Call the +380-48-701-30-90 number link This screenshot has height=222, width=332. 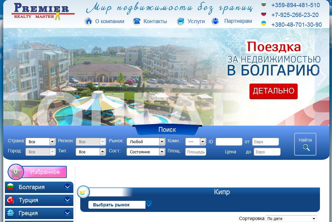click(296, 24)
